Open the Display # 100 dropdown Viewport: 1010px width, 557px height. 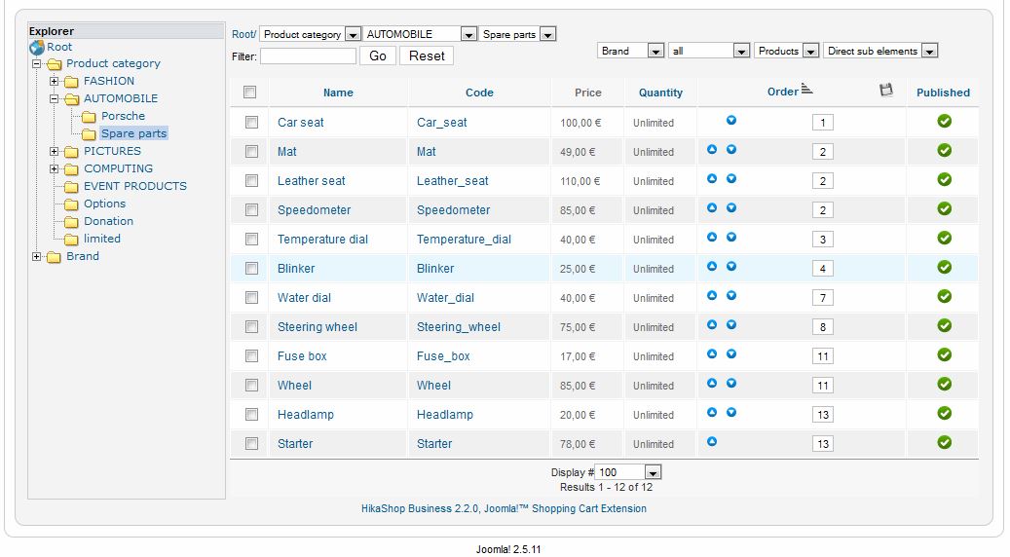click(628, 472)
